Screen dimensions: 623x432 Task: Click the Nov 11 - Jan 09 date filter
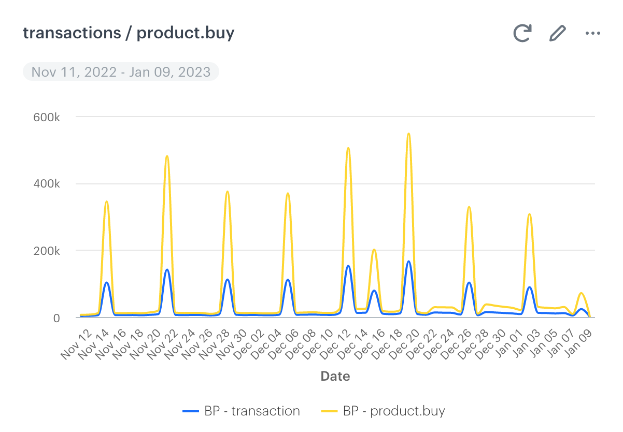121,71
